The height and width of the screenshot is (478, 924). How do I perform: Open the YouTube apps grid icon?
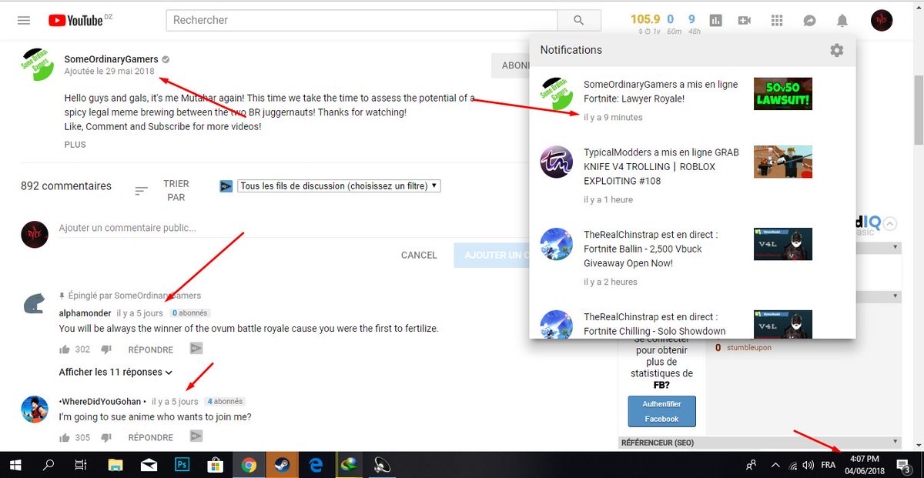(777, 21)
